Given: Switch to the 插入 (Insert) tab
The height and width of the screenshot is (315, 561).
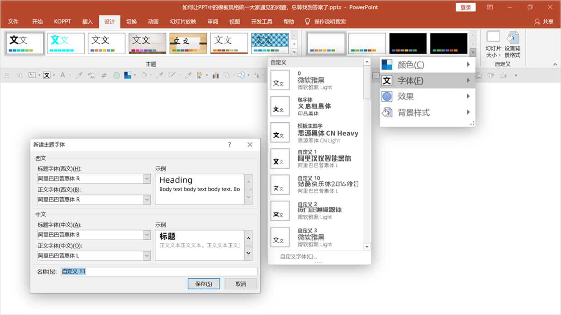Looking at the screenshot, I should pyautogui.click(x=87, y=22).
